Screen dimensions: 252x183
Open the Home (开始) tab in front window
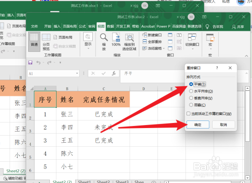pyautogui.click(x=47, y=26)
